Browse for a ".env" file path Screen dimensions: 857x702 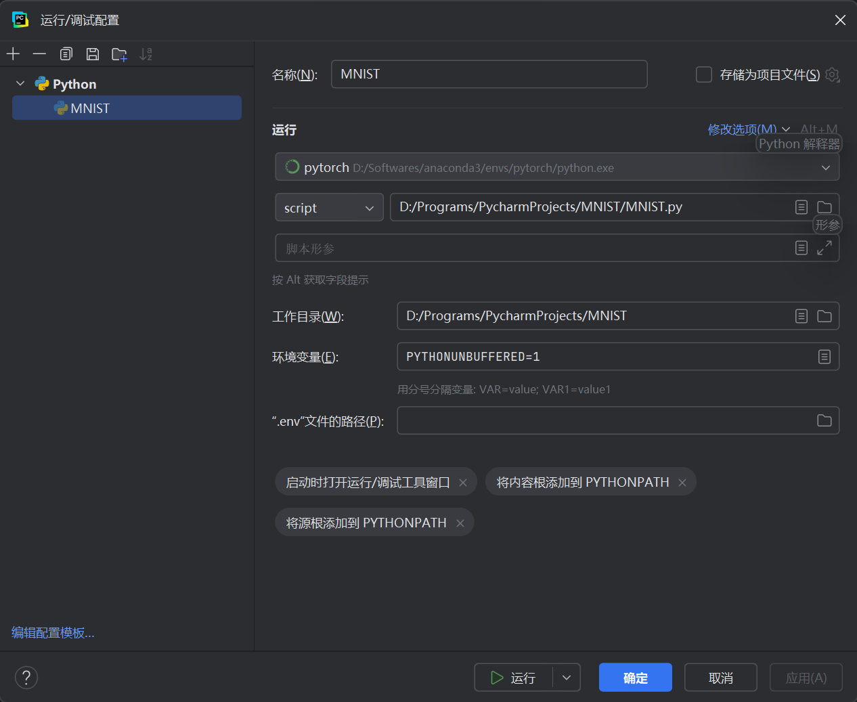point(824,420)
